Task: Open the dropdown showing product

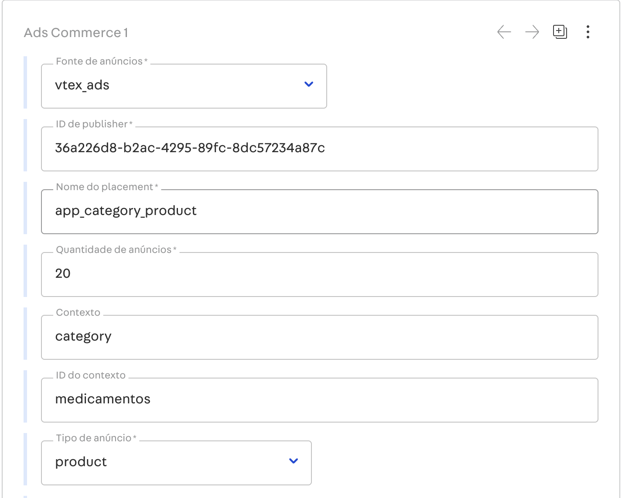Action: tap(166, 463)
